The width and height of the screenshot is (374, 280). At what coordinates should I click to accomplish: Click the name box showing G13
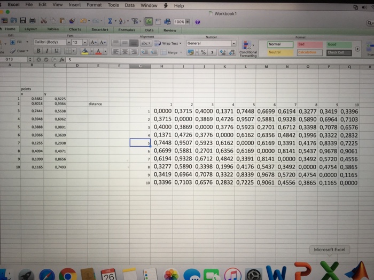(13, 59)
